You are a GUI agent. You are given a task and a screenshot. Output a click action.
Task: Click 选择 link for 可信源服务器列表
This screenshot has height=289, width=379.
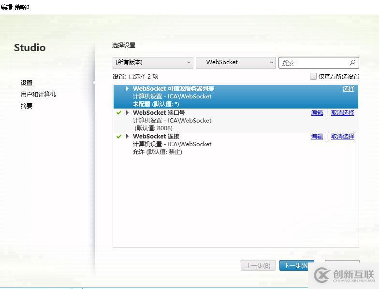click(x=348, y=89)
